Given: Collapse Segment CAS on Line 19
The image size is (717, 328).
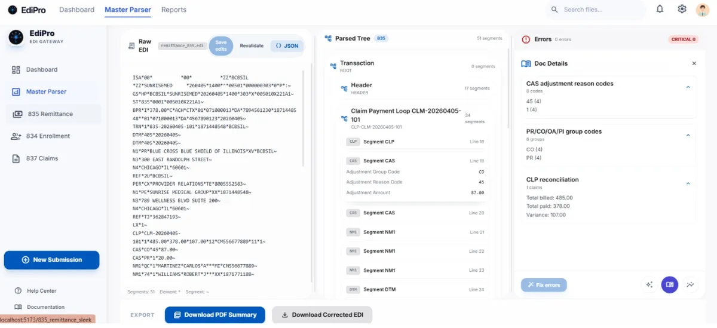Looking at the screenshot, I should 416,161.
